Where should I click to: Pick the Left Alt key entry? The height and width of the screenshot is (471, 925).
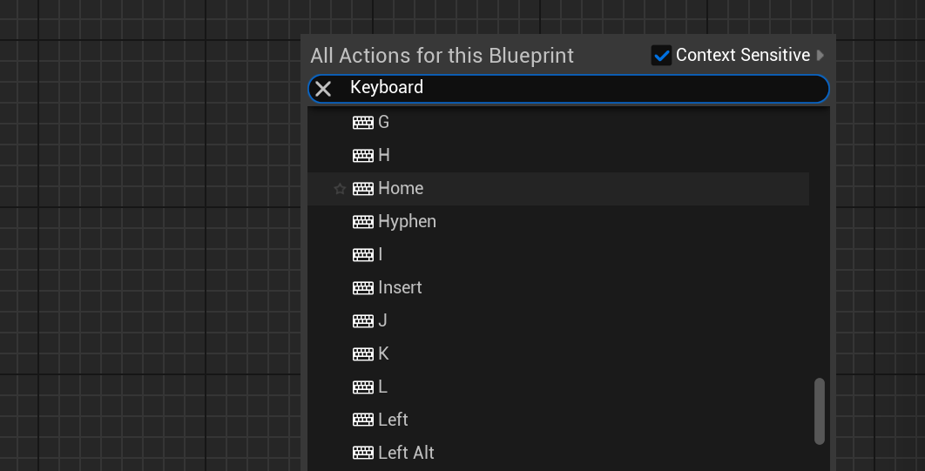(x=406, y=454)
